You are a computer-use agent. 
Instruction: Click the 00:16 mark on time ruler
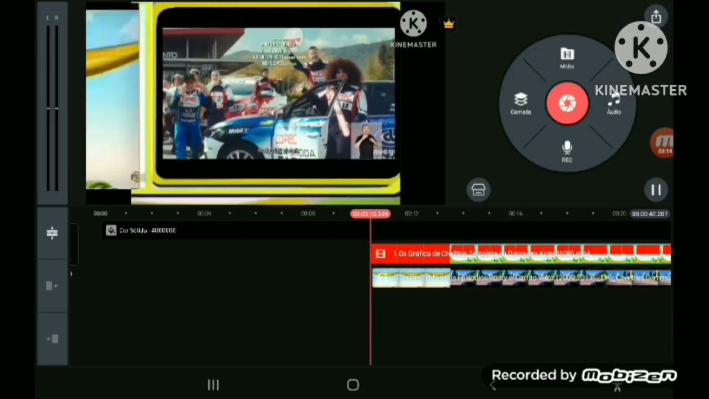(515, 213)
